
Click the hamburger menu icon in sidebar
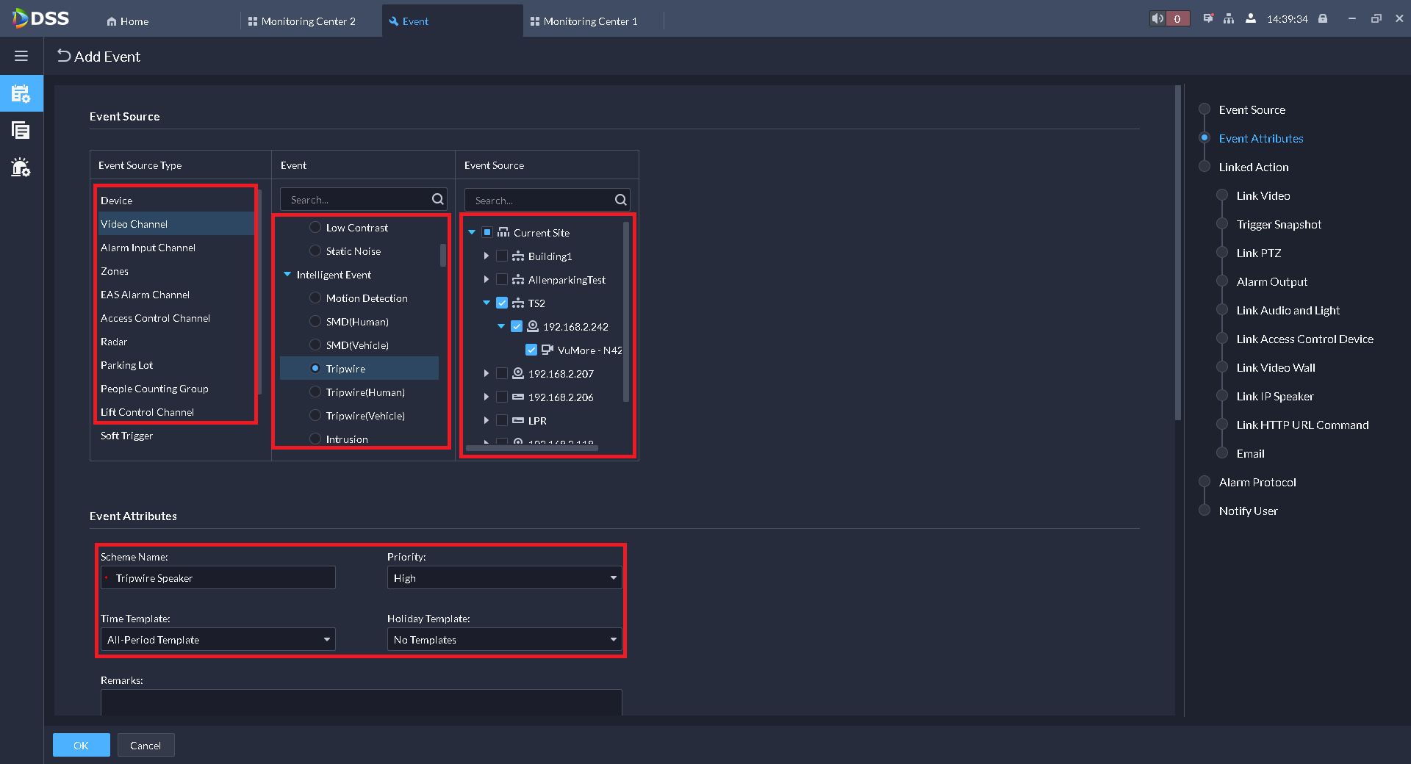pos(21,56)
